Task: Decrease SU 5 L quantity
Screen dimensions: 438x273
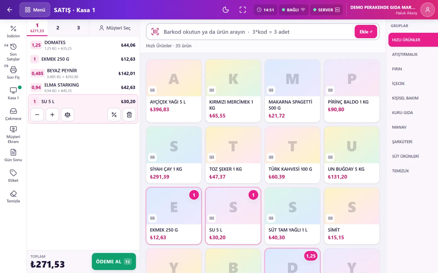Action: coord(37,115)
